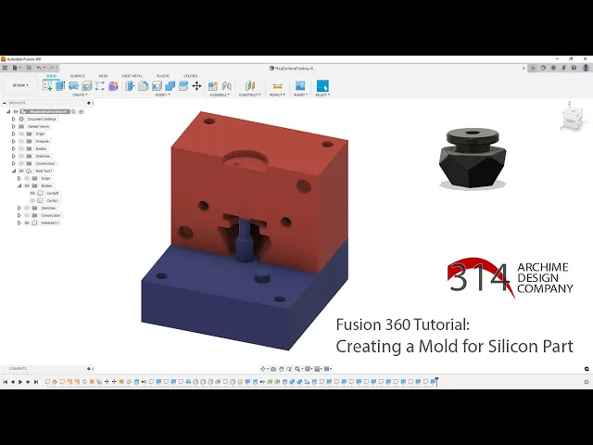Screen dimensions: 593x445
Task: Click the Save icon
Action: [29, 68]
